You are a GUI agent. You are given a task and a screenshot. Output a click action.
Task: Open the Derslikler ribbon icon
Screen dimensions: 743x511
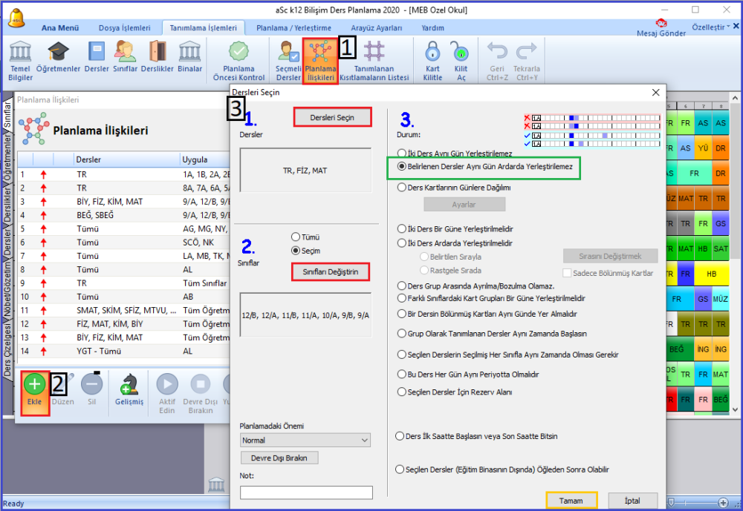(158, 57)
